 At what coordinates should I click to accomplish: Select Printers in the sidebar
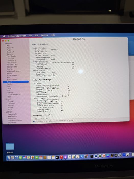point(10,84)
